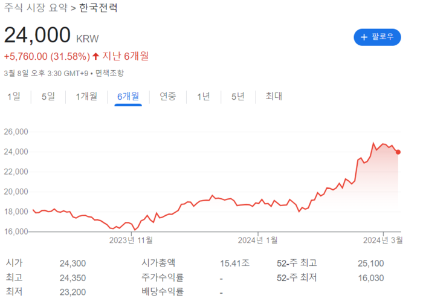
Task: Open the 주식 시장 요약 breadcrumb link
Action: point(36,7)
